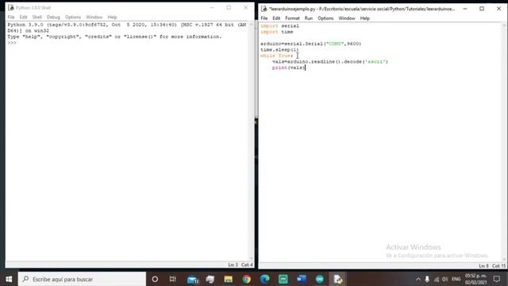Click the 'import time' line in editor
This screenshot has height=286, width=508.
click(x=277, y=32)
